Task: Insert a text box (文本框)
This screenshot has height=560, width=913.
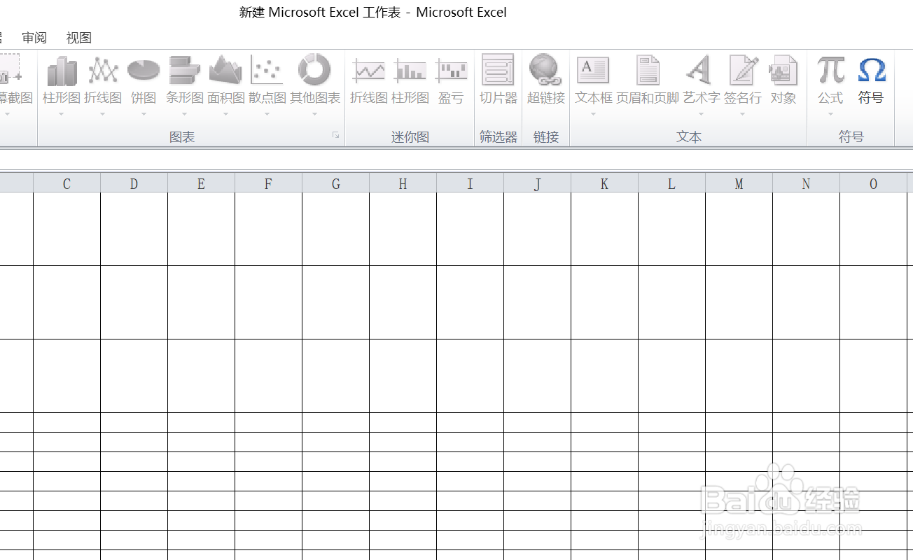Action: pyautogui.click(x=593, y=80)
